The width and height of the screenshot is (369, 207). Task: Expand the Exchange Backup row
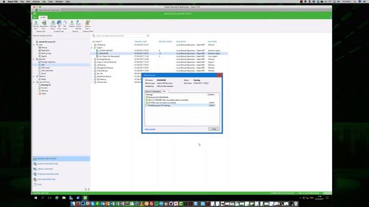92,59
